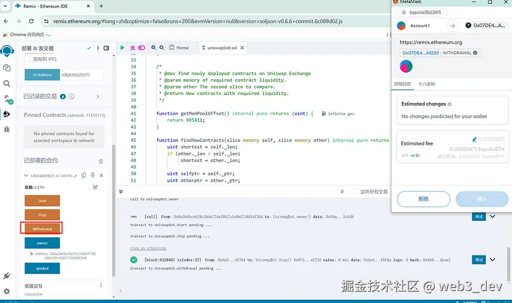Viewport: 512px width, 303px height.
Task: Open the File Explorer sidebar icon
Action: (x=7, y=67)
